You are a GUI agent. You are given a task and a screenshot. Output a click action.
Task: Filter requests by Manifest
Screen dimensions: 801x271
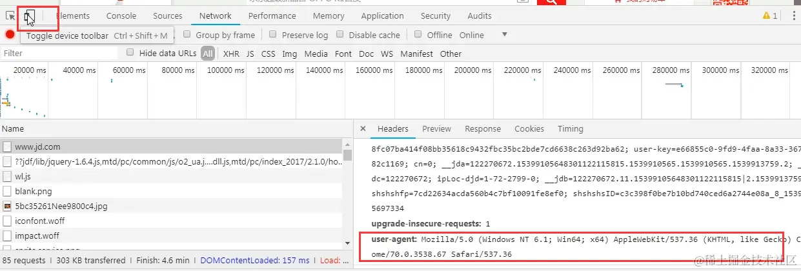[417, 54]
